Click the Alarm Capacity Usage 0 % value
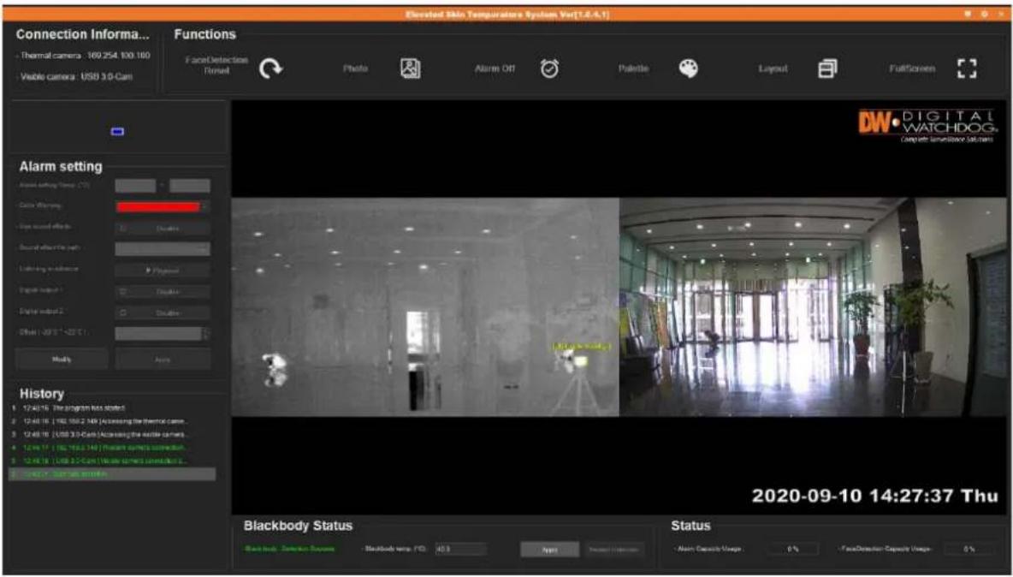Viewport: 1013px width, 577px height. point(793,550)
